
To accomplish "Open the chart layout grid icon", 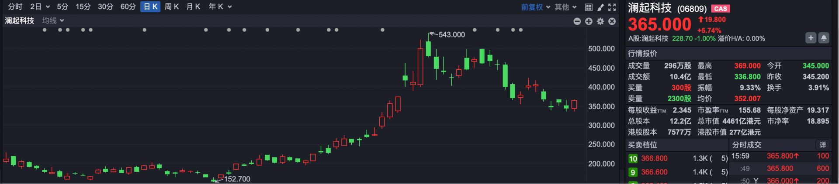I will (589, 7).
